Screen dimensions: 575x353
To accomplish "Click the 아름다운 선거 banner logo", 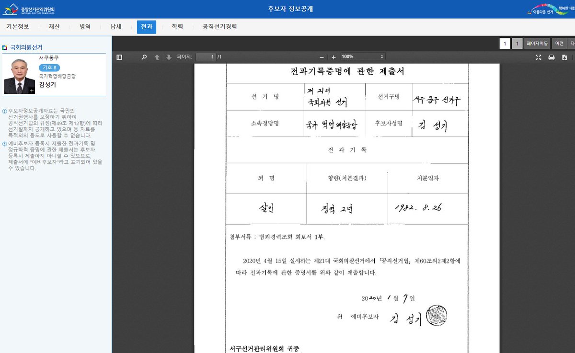I will [x=550, y=10].
